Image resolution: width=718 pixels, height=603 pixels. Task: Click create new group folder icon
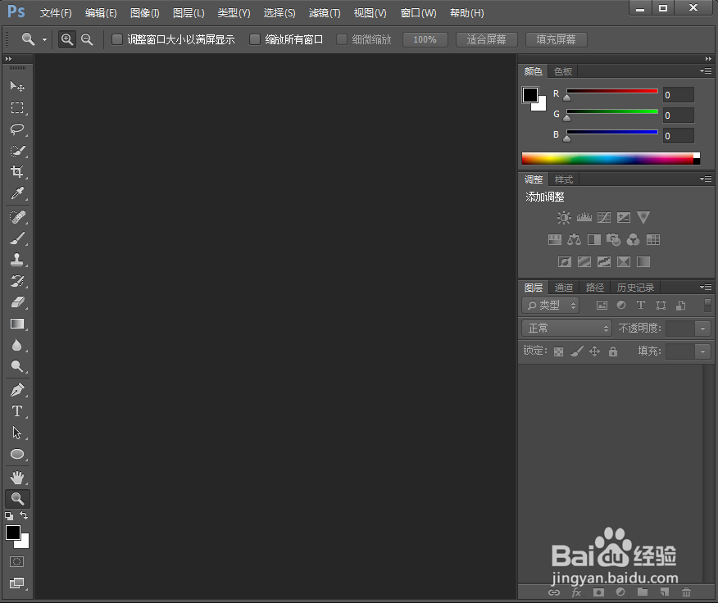tap(643, 592)
